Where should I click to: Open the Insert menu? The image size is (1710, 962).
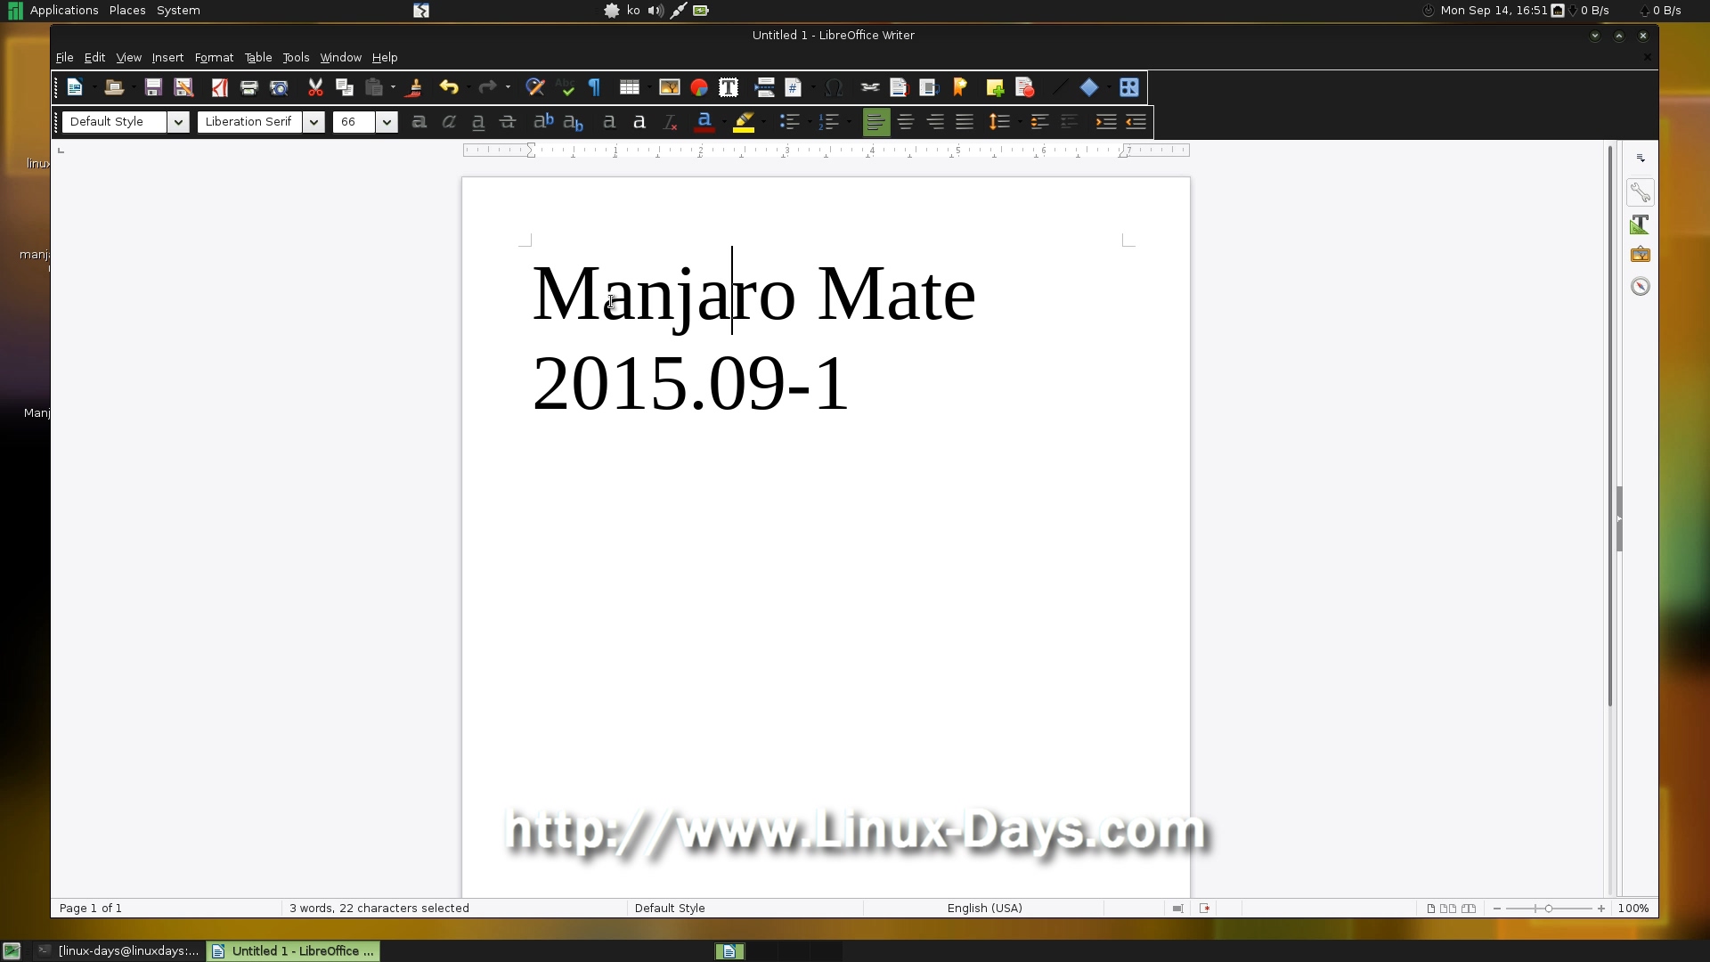click(x=167, y=57)
